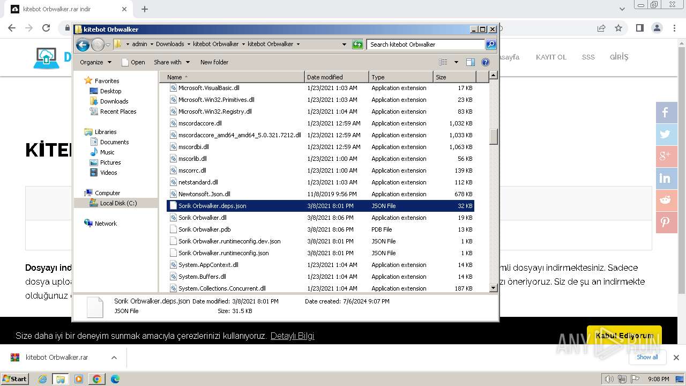686x386 pixels.
Task: Open Microsoft Edge from taskbar
Action: (x=115, y=379)
